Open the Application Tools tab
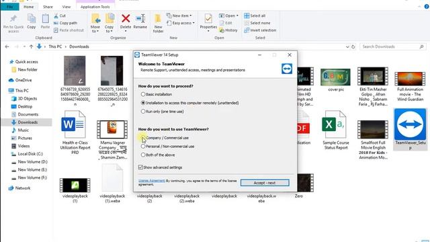The width and height of the screenshot is (430, 242). pos(95,7)
